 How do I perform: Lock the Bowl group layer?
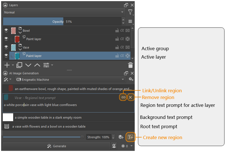tap(117, 31)
